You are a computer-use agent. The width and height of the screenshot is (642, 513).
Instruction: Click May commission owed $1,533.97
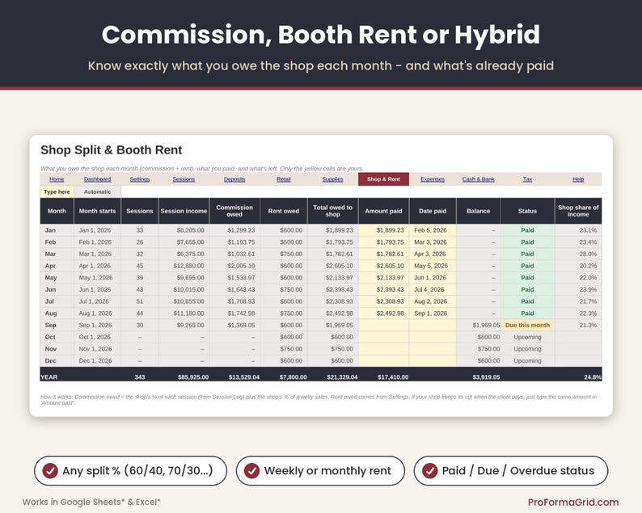234,278
